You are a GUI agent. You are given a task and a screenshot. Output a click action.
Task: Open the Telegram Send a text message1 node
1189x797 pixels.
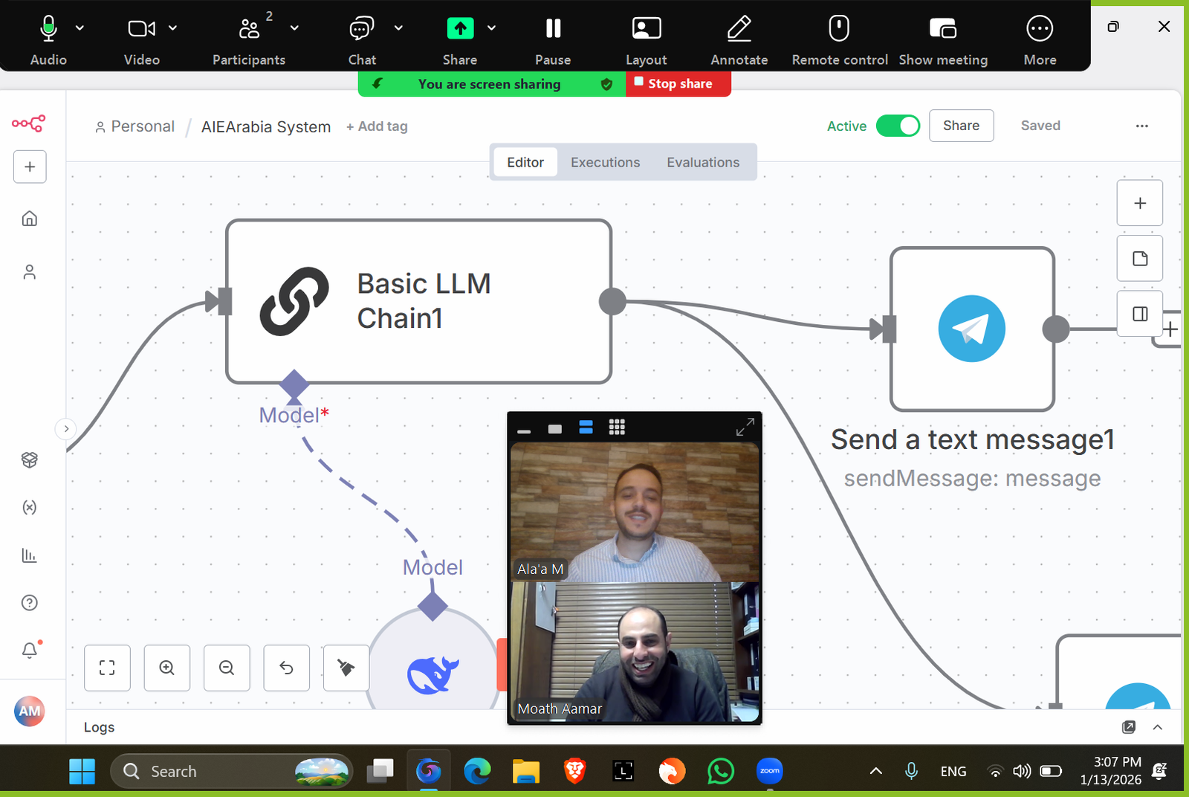[971, 329]
